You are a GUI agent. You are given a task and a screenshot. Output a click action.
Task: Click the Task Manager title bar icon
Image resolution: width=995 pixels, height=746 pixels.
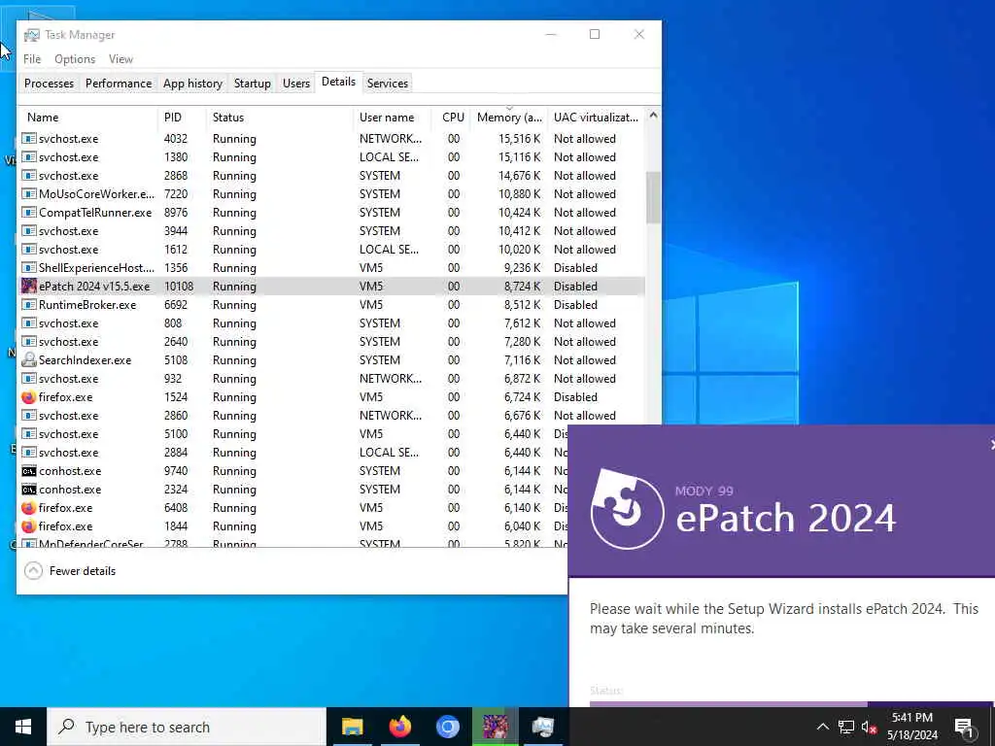pyautogui.click(x=32, y=35)
